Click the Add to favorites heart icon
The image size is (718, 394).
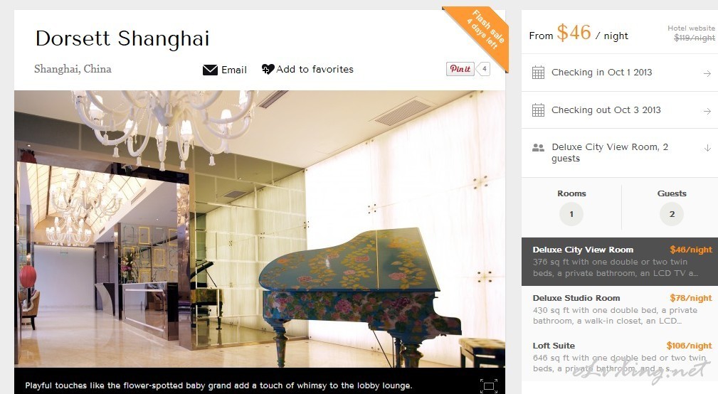(x=268, y=69)
